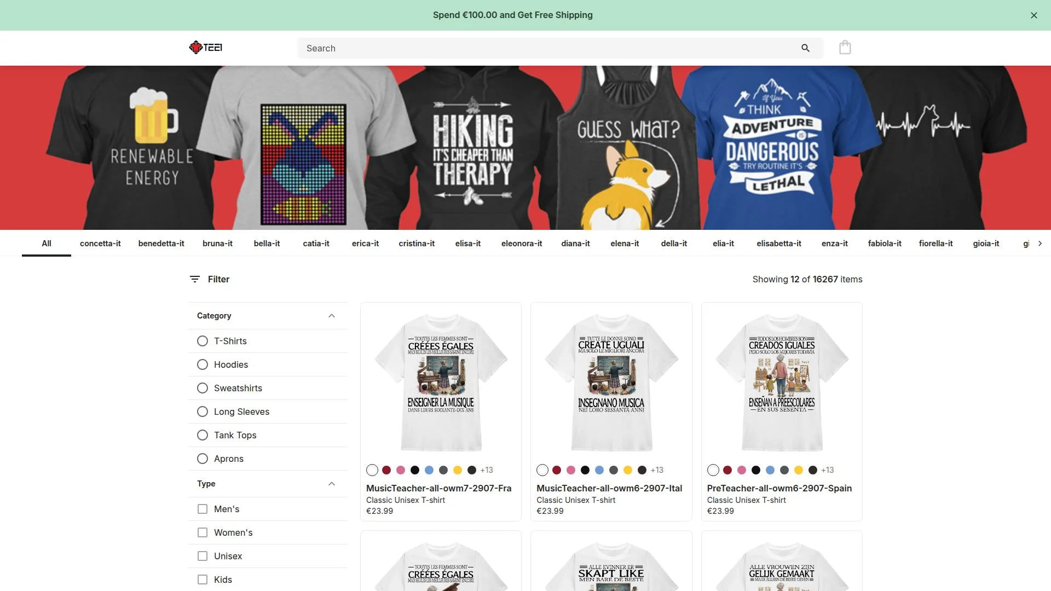Pick pink swatch on PreTeacher Spain shirt
Screen dimensions: 1051x591
pyautogui.click(x=742, y=470)
